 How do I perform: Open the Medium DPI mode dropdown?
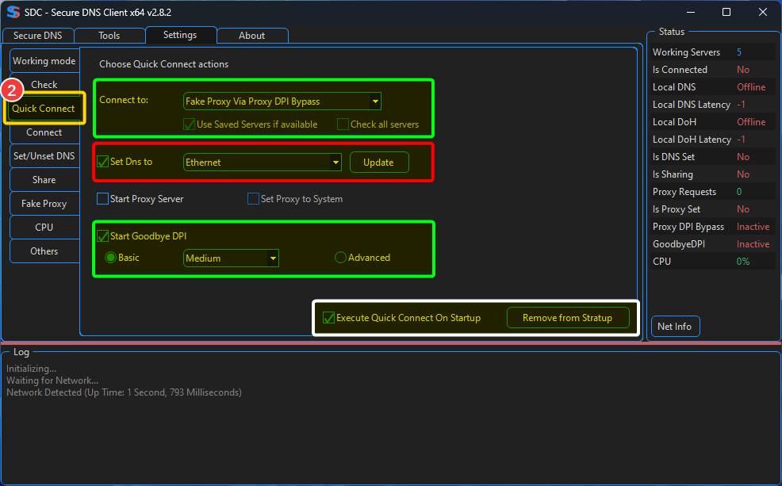click(x=231, y=258)
